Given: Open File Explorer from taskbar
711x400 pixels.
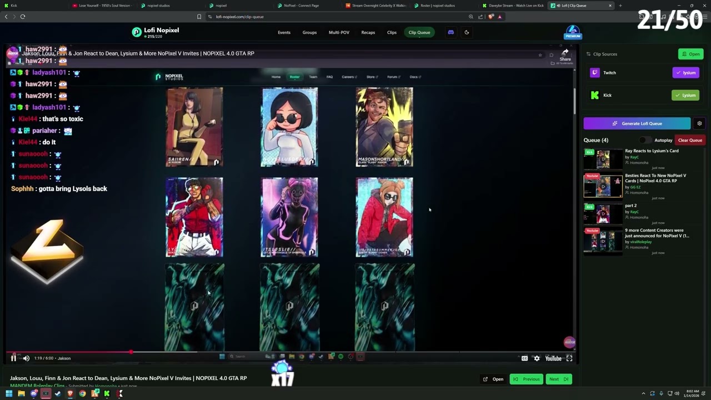Looking at the screenshot, I should [21, 394].
